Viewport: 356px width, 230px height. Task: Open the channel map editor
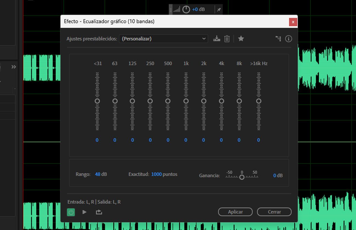pyautogui.click(x=278, y=39)
